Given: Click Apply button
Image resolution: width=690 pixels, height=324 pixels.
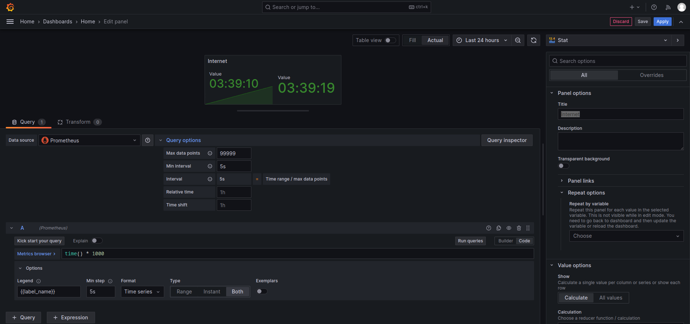Looking at the screenshot, I should pyautogui.click(x=662, y=22).
